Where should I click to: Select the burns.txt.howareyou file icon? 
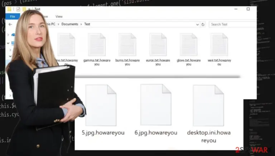pos(127,44)
